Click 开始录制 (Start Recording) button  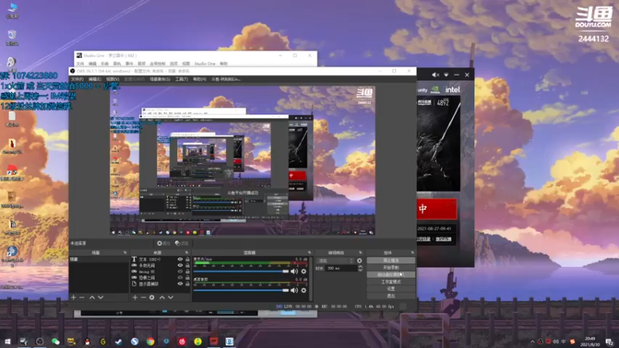pyautogui.click(x=391, y=268)
